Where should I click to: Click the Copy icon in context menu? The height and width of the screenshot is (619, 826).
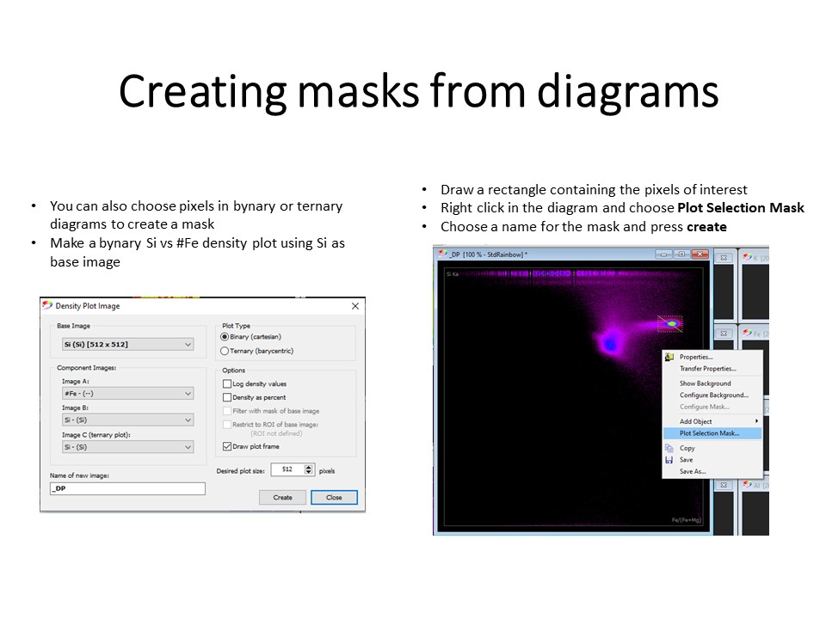[x=669, y=448]
